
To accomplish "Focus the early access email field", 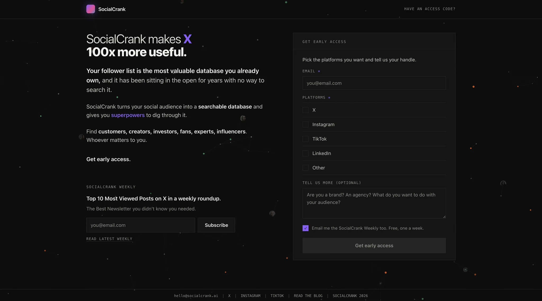I will click(374, 83).
